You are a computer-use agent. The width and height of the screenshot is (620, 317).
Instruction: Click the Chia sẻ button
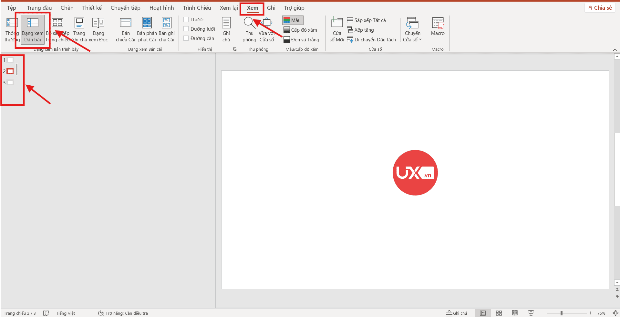(x=600, y=7)
